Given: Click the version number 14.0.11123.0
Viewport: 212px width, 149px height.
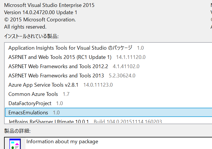Looking at the screenshot, I should coord(98,85).
